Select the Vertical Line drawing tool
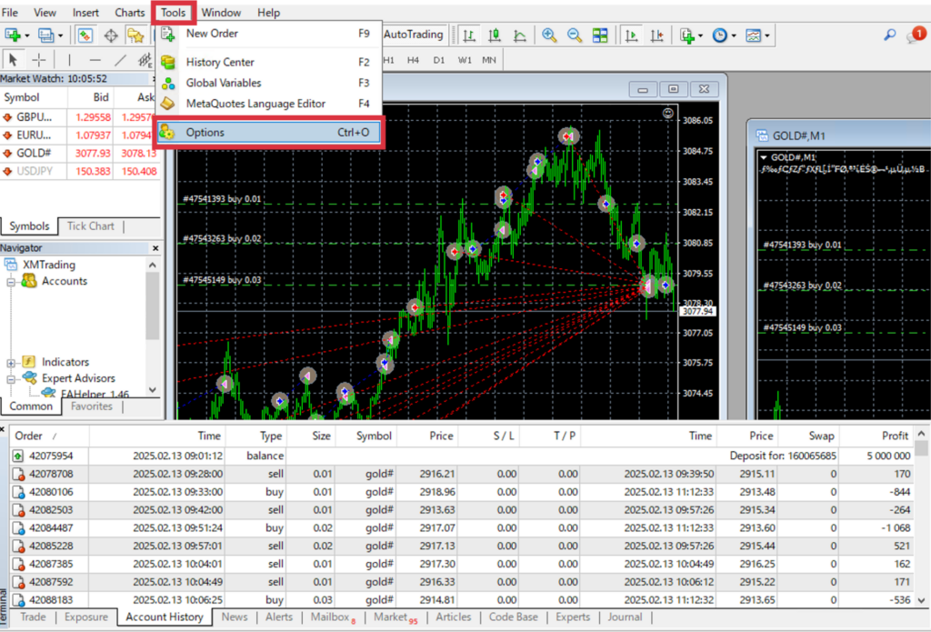 point(69,59)
